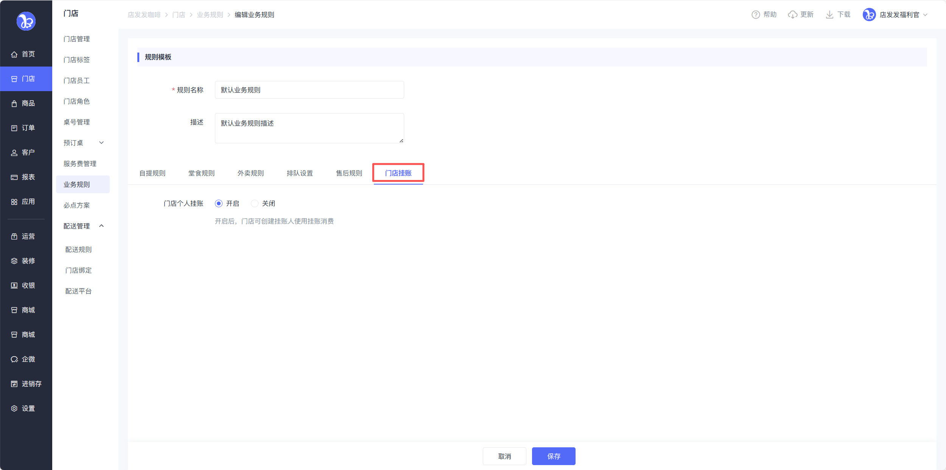The height and width of the screenshot is (470, 946).
Task: Switch to the 堂食规则 tab
Action: [201, 173]
